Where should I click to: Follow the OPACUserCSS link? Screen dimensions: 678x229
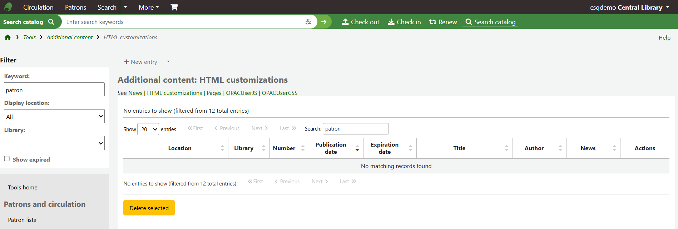(x=279, y=93)
